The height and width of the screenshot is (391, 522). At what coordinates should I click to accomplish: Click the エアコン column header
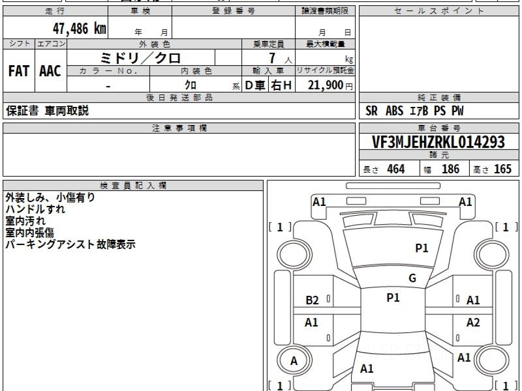tap(51, 44)
